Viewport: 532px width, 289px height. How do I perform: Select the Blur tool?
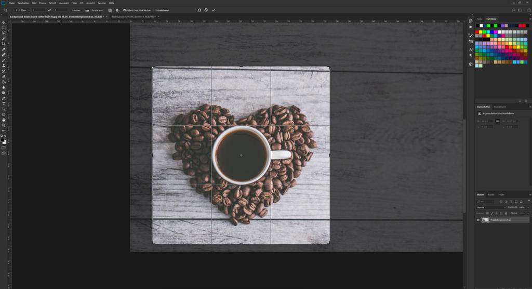click(4, 87)
